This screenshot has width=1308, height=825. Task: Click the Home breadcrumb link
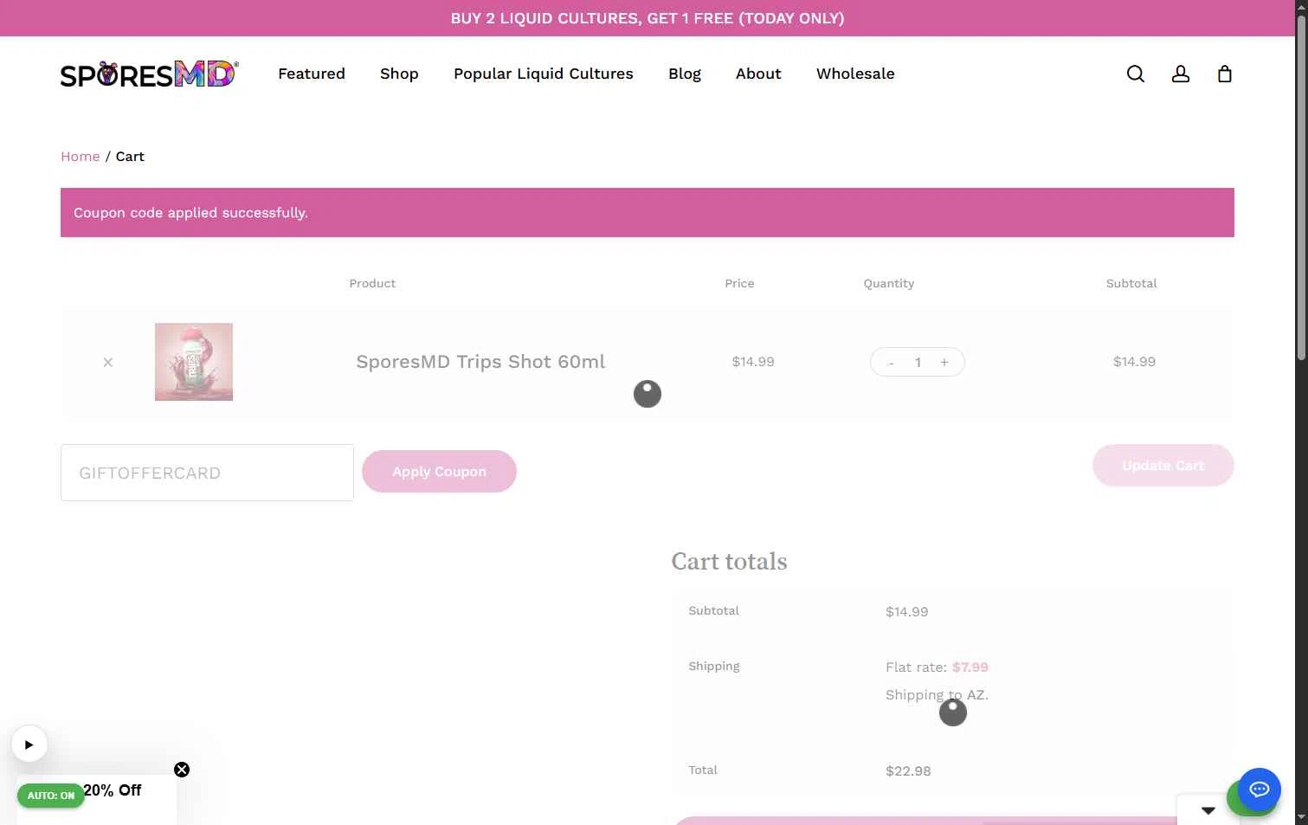pos(81,157)
